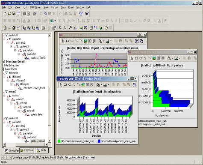
Task: Click the hammer tool icon in third toolbar
Action: pyautogui.click(x=70, y=27)
